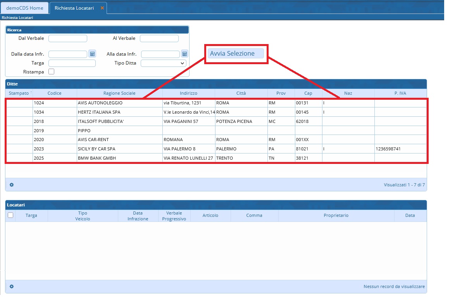Tick select-all checkbox in Locatari header

pos(11,215)
